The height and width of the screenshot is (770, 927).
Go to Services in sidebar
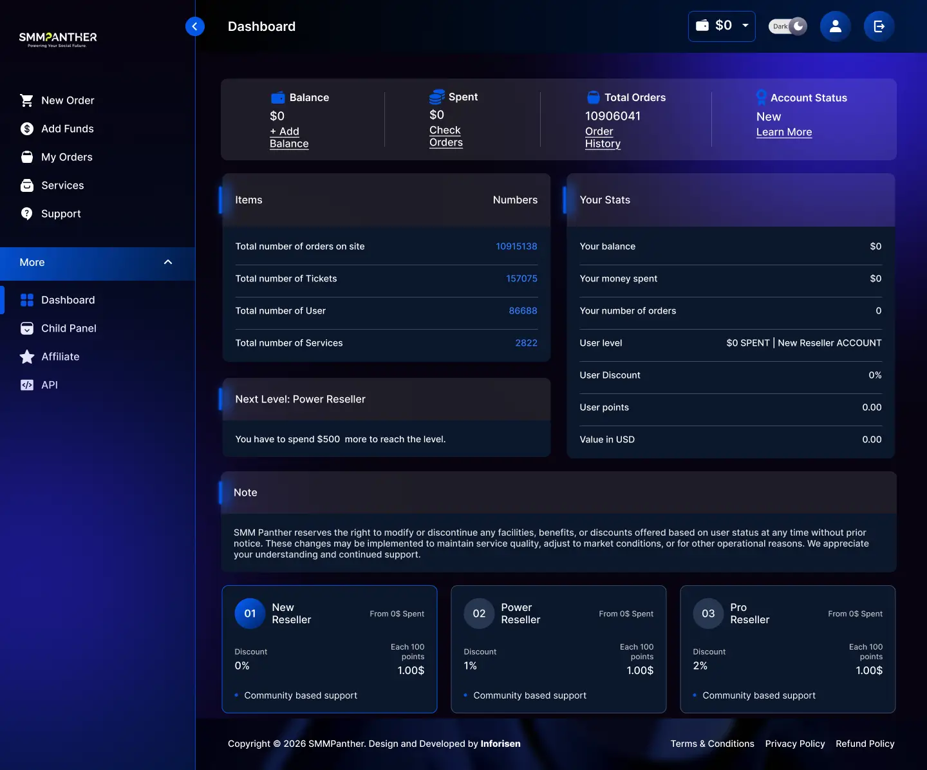[62, 185]
